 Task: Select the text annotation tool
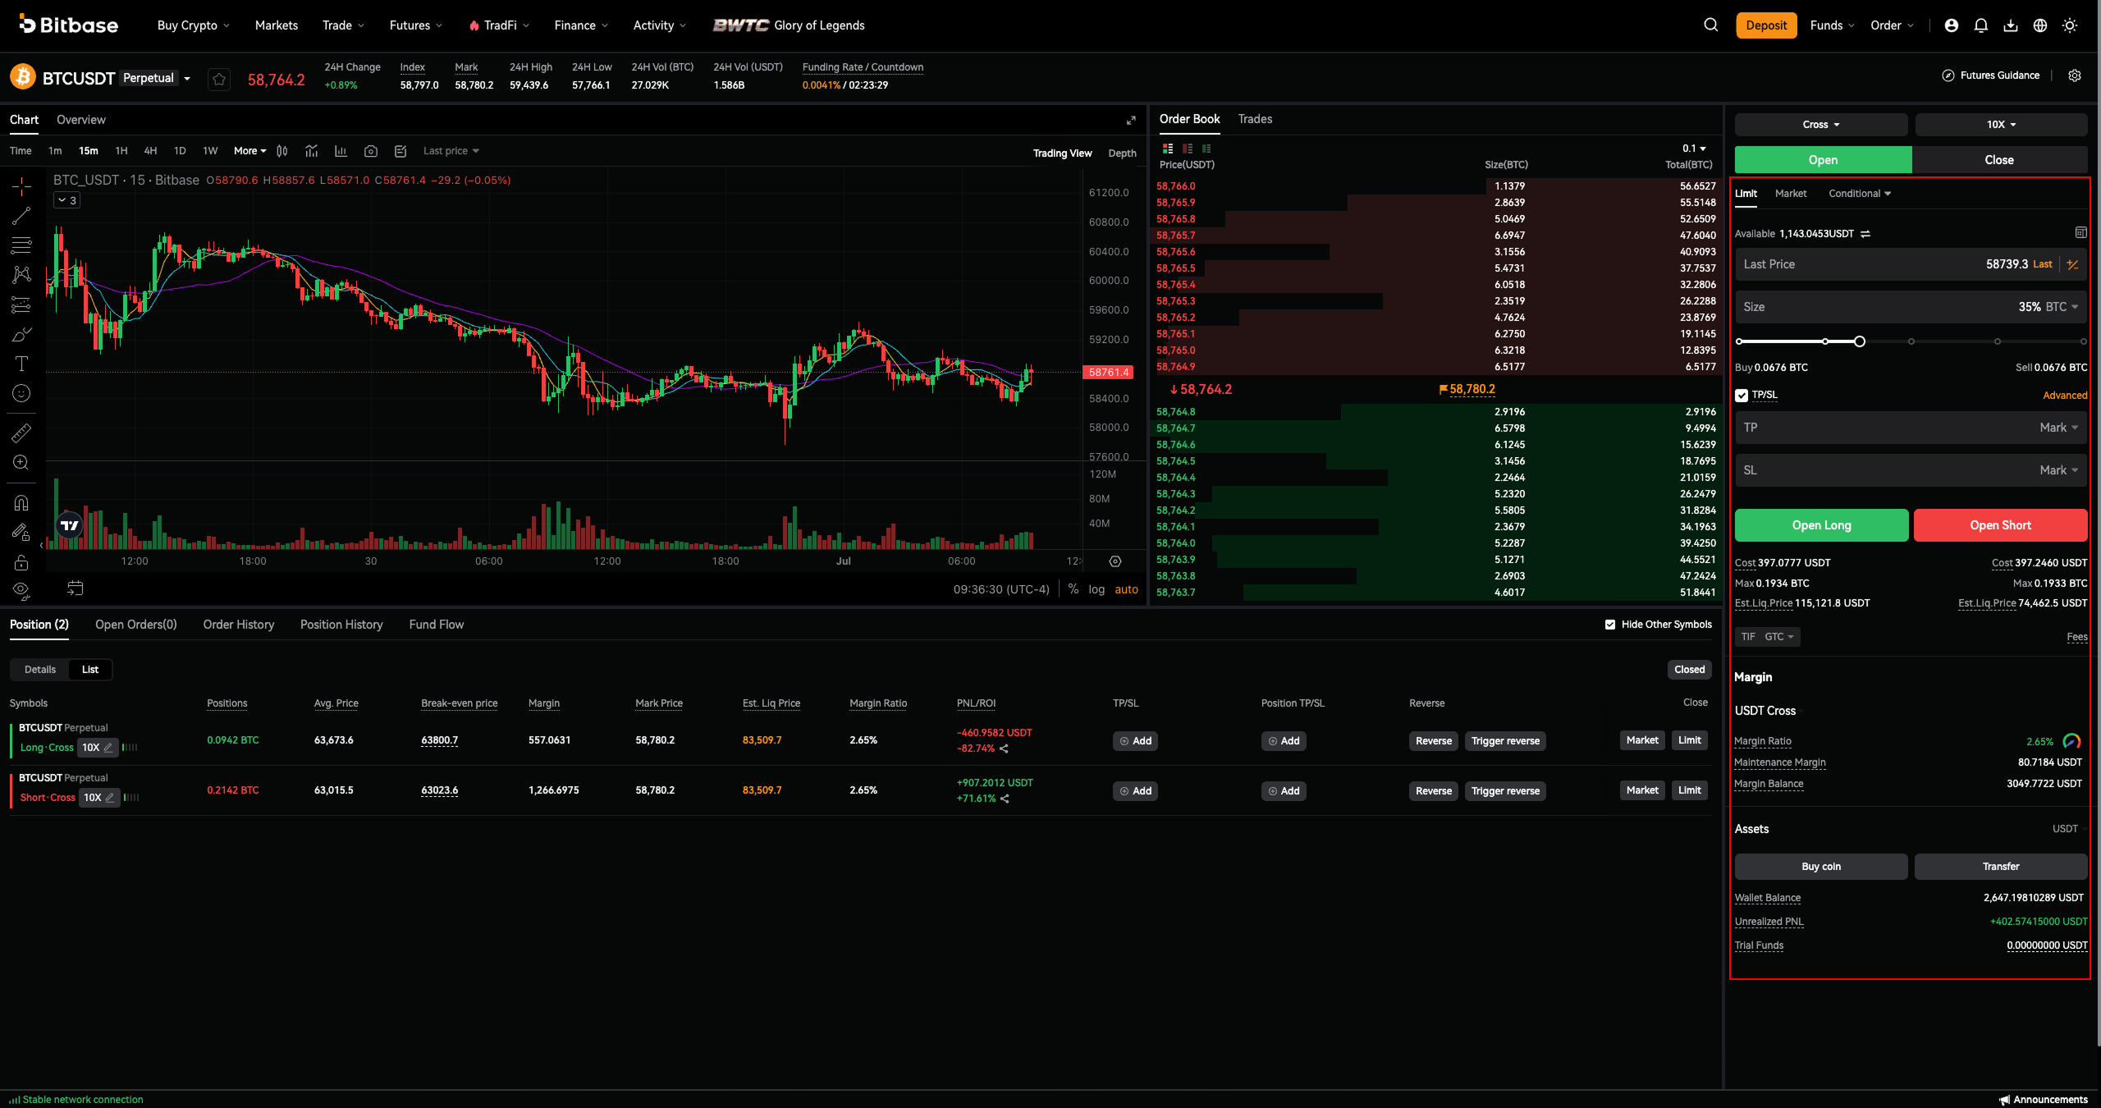coord(21,364)
